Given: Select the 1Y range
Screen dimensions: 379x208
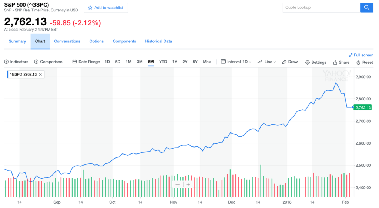Looking at the screenshot, I should (x=175, y=62).
